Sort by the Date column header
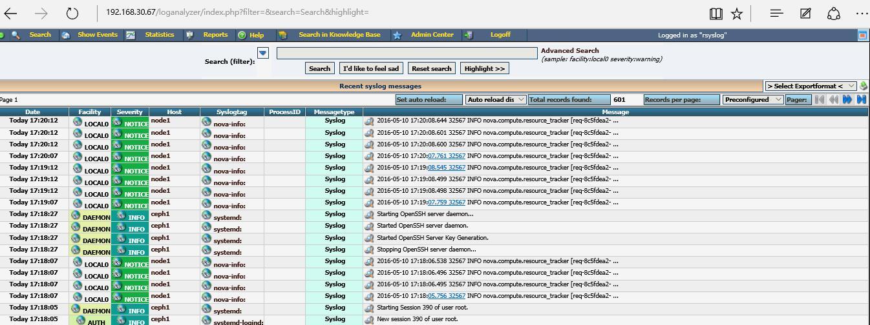Viewport: 870px width, 325px height. (32, 112)
